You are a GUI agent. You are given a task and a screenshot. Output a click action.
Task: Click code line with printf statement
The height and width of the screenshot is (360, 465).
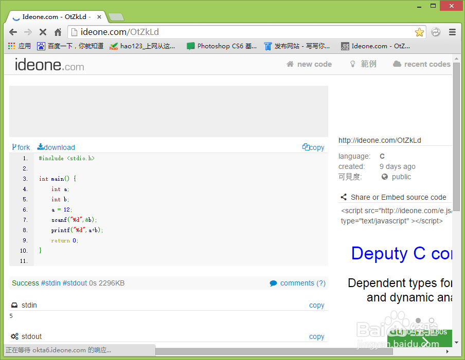coord(77,230)
